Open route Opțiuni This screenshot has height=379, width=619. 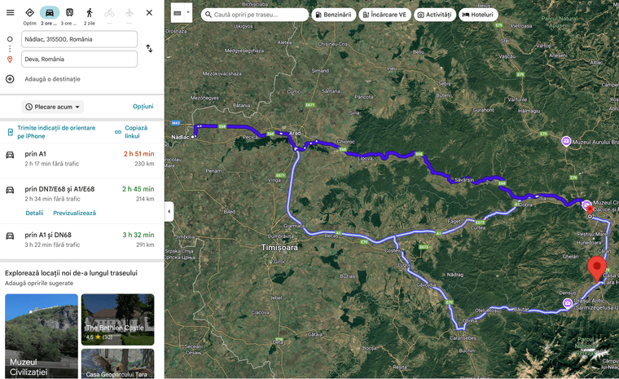point(143,107)
